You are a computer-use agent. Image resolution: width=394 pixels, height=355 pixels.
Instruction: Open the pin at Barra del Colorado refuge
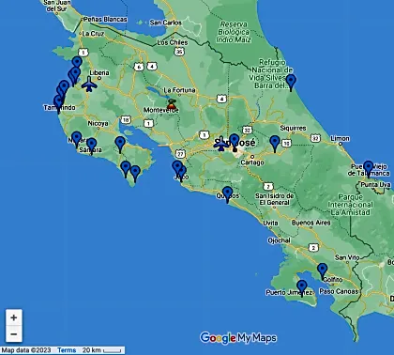[291, 83]
